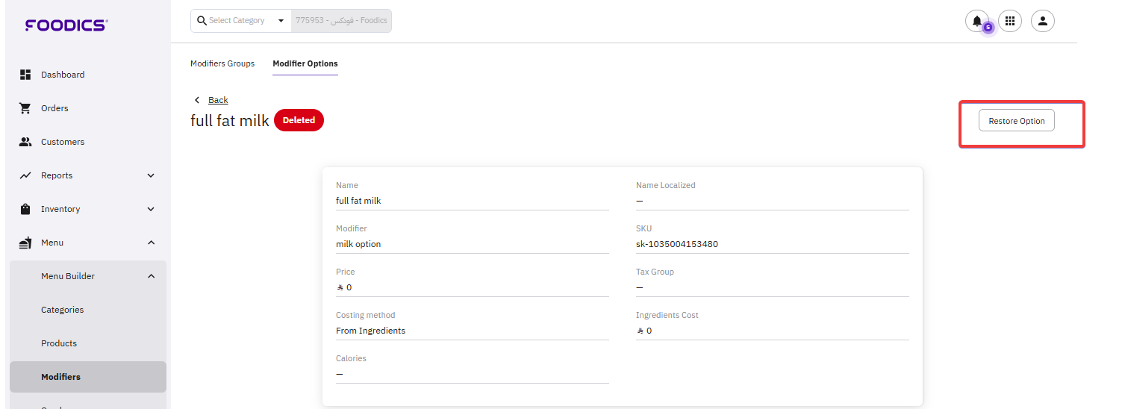Click the Dashboard icon in sidebar
The image size is (1122, 409).
[25, 75]
